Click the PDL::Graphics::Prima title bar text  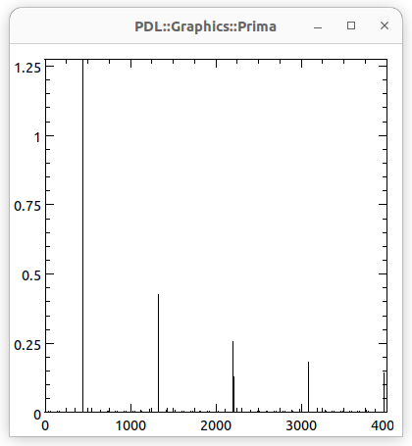[x=206, y=26]
